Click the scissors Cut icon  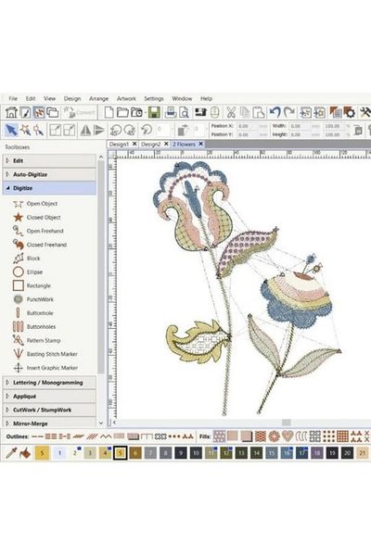tap(231, 113)
